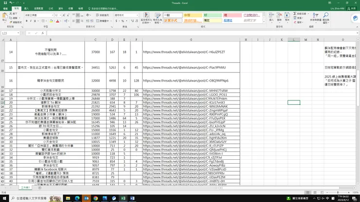Click the Tell Me search box
The image size is (360, 202).
point(103,8)
